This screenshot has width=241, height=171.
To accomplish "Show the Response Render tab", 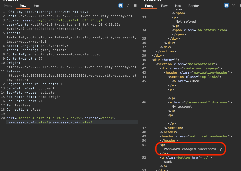I will pyautogui.click(x=194, y=6).
